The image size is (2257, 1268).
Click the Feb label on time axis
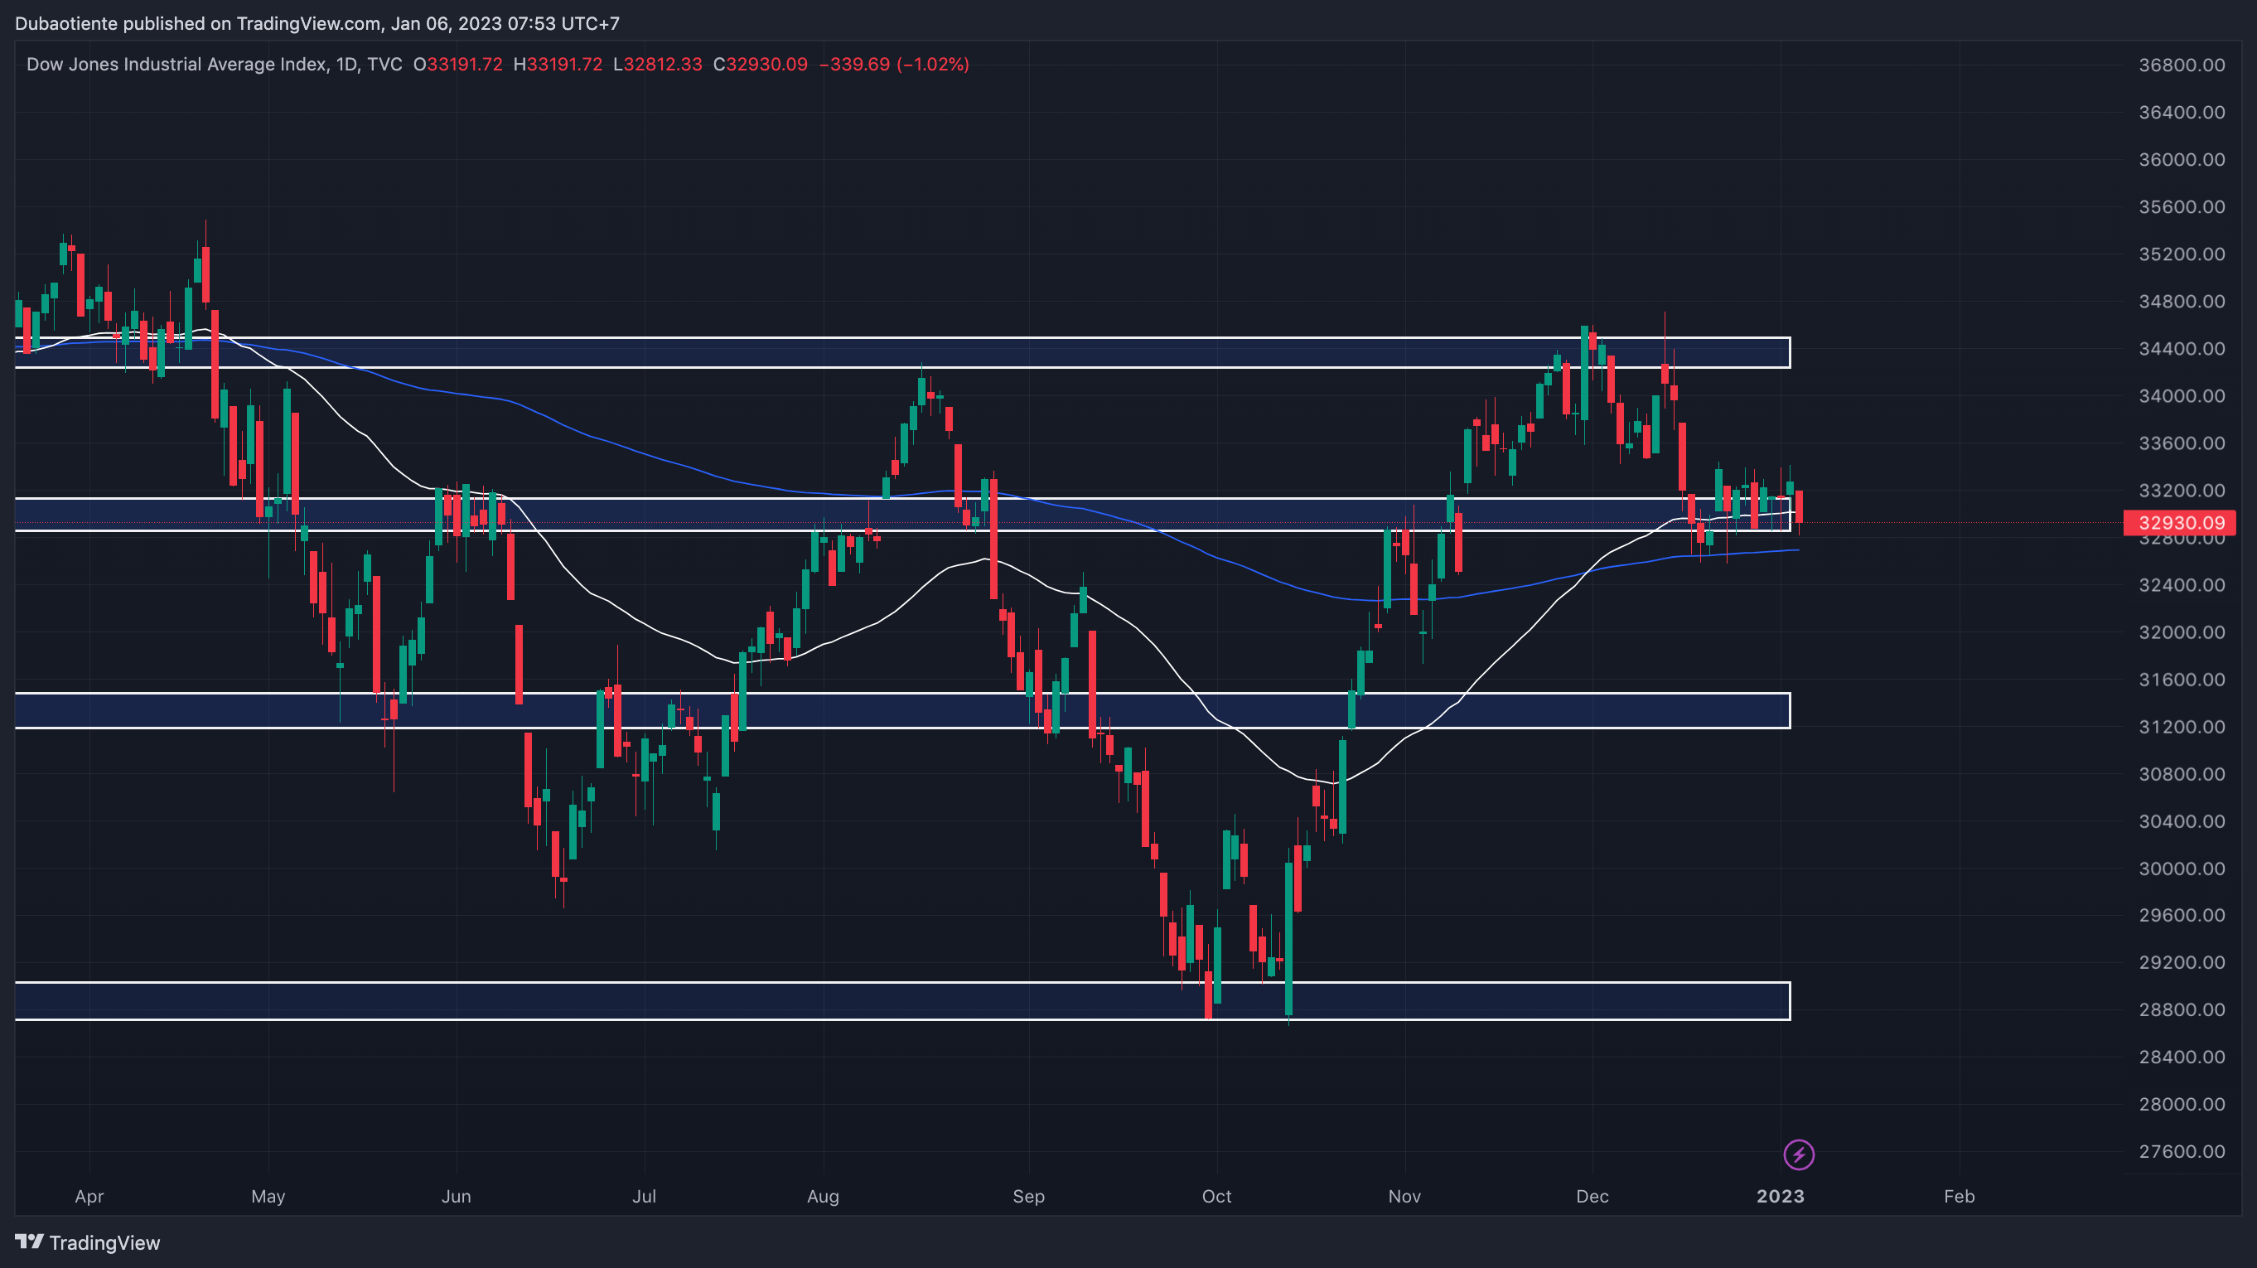coord(1959,1196)
